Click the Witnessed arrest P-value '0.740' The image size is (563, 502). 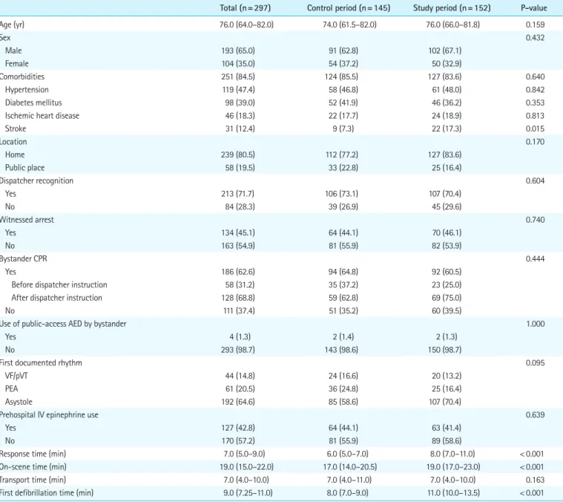click(x=535, y=220)
